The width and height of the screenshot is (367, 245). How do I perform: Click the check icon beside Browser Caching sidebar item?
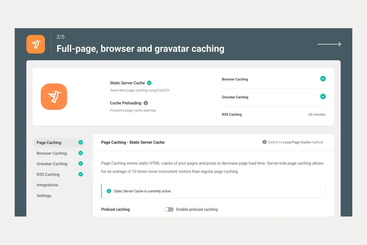81,153
